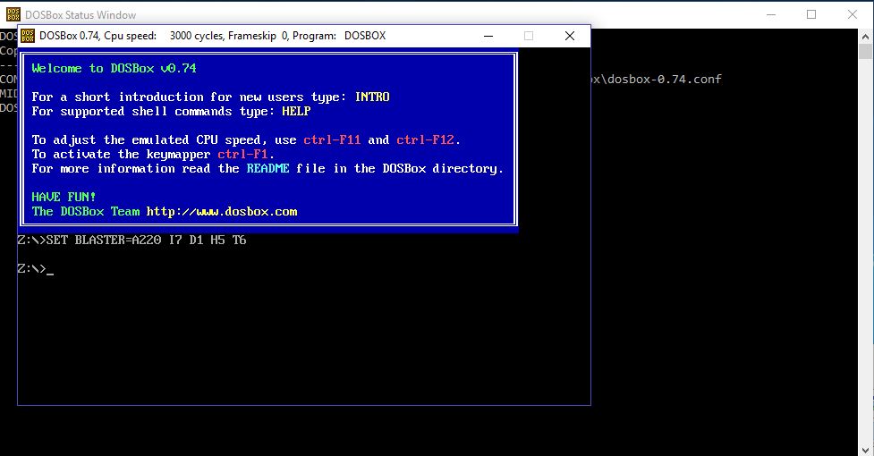Click the DOSBox Status Window title text
The image size is (874, 456).
[x=81, y=15]
